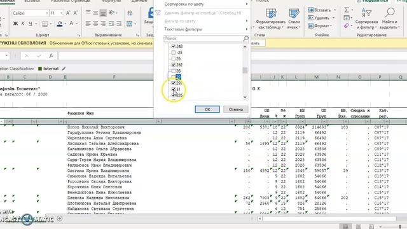Viewport: 407px width, 229px height.
Task: Open the fill color dropdown arrow
Action: coord(65,24)
